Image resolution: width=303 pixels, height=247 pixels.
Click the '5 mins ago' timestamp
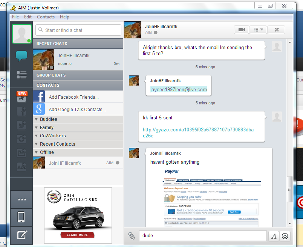pos(205,103)
